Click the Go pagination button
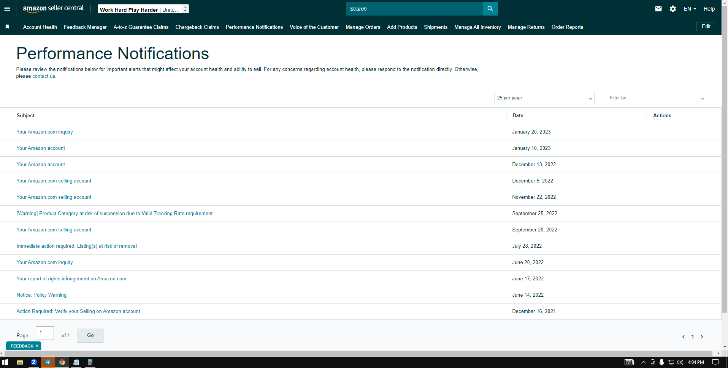The width and height of the screenshot is (728, 368). (x=90, y=335)
